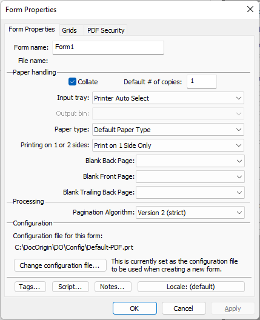Expand the Blank Back Page dropdown

(x=190, y=161)
